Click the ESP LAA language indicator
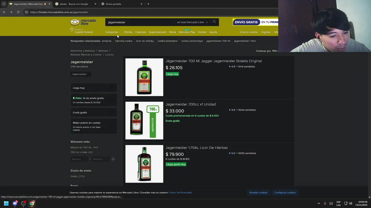 pyautogui.click(x=339, y=203)
